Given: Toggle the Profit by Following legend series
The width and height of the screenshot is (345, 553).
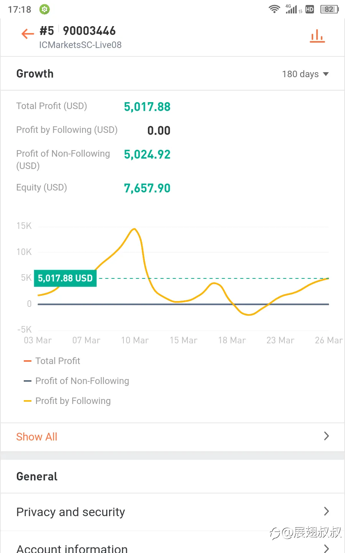Looking at the screenshot, I should 67,401.
